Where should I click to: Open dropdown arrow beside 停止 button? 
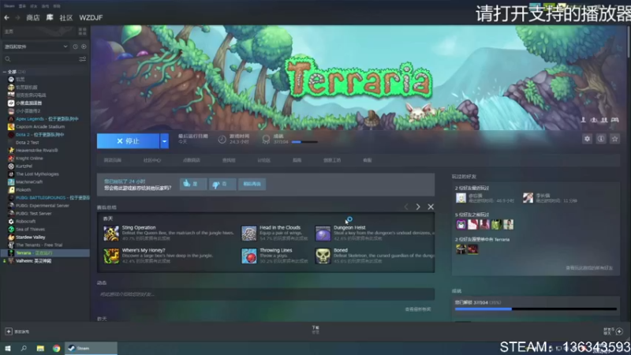(x=164, y=141)
